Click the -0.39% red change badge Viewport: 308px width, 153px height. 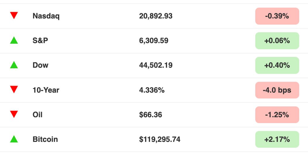click(277, 16)
